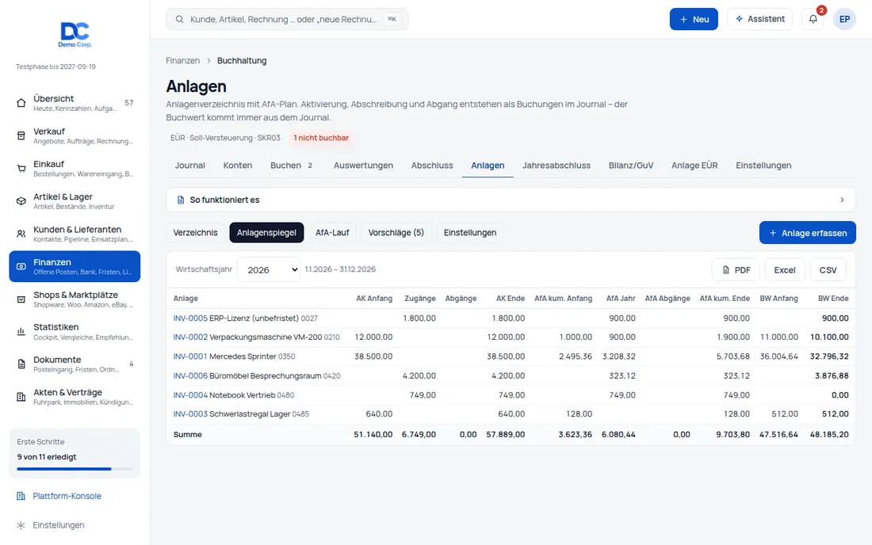Click Summe BW Ende value 48.185,20
The image size is (872, 545).
[829, 434]
